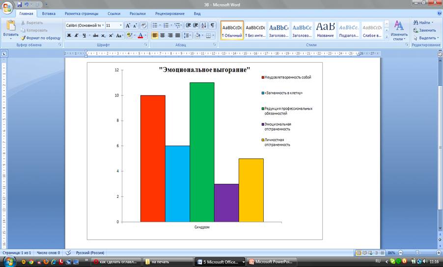
Task: Click the text highlight color icon
Action: (130, 36)
